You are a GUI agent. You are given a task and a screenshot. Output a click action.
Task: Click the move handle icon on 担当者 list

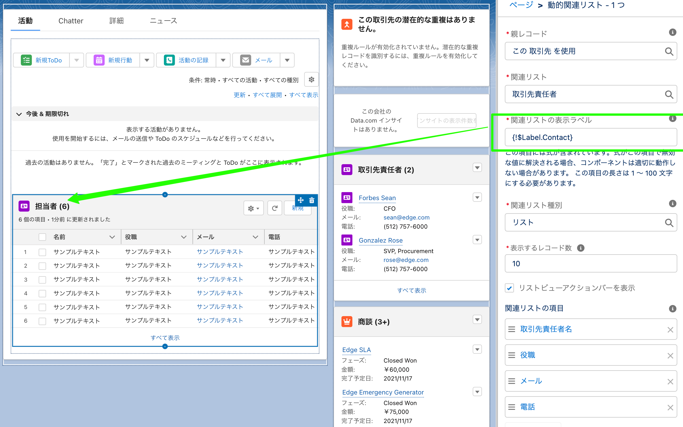point(301,200)
